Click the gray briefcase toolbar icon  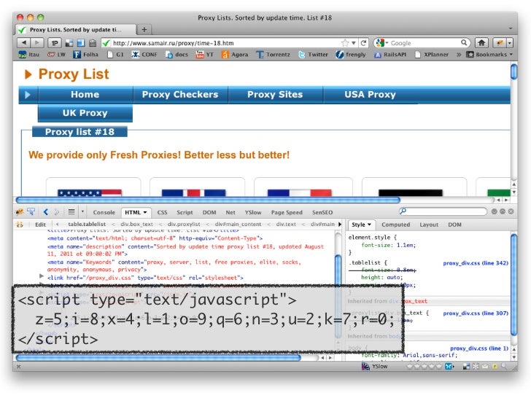[93, 43]
